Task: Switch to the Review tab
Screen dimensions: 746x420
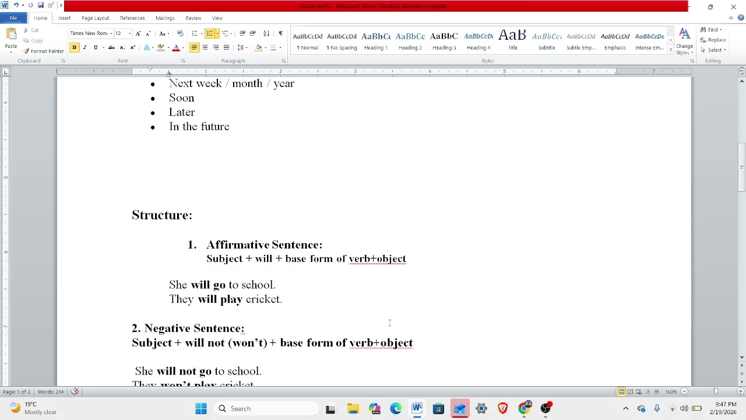Action: [193, 18]
